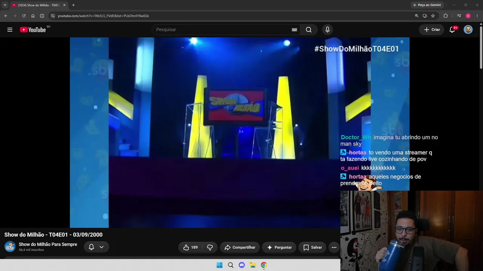This screenshot has height=271, width=483.
Task: Open the Chrome three-dot menu
Action: pyautogui.click(x=477, y=16)
